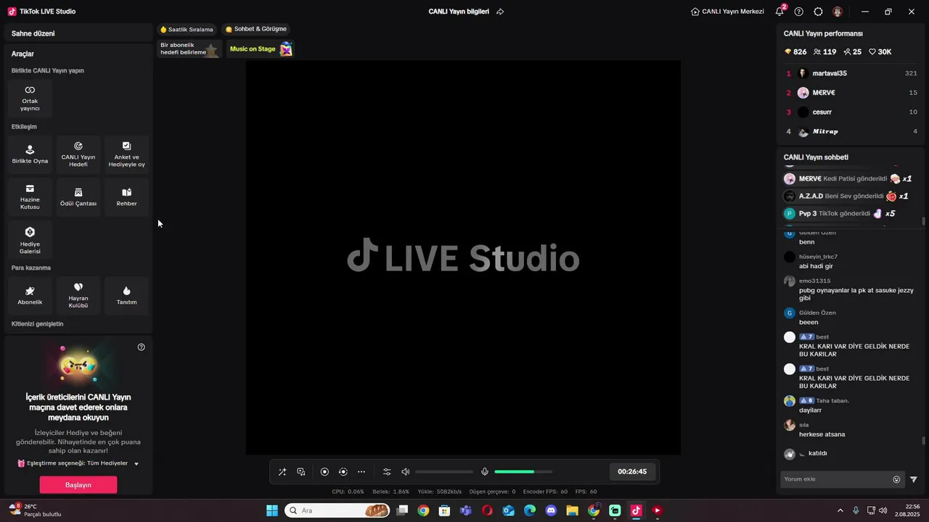Open Bir abonelik hedefi belirleme card
Image resolution: width=929 pixels, height=522 pixels.
189,49
